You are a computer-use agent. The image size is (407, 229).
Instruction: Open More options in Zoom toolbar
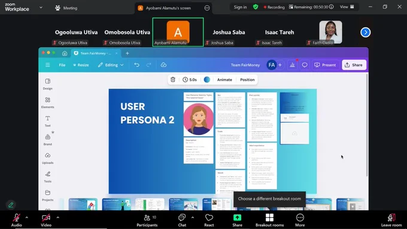300,220
